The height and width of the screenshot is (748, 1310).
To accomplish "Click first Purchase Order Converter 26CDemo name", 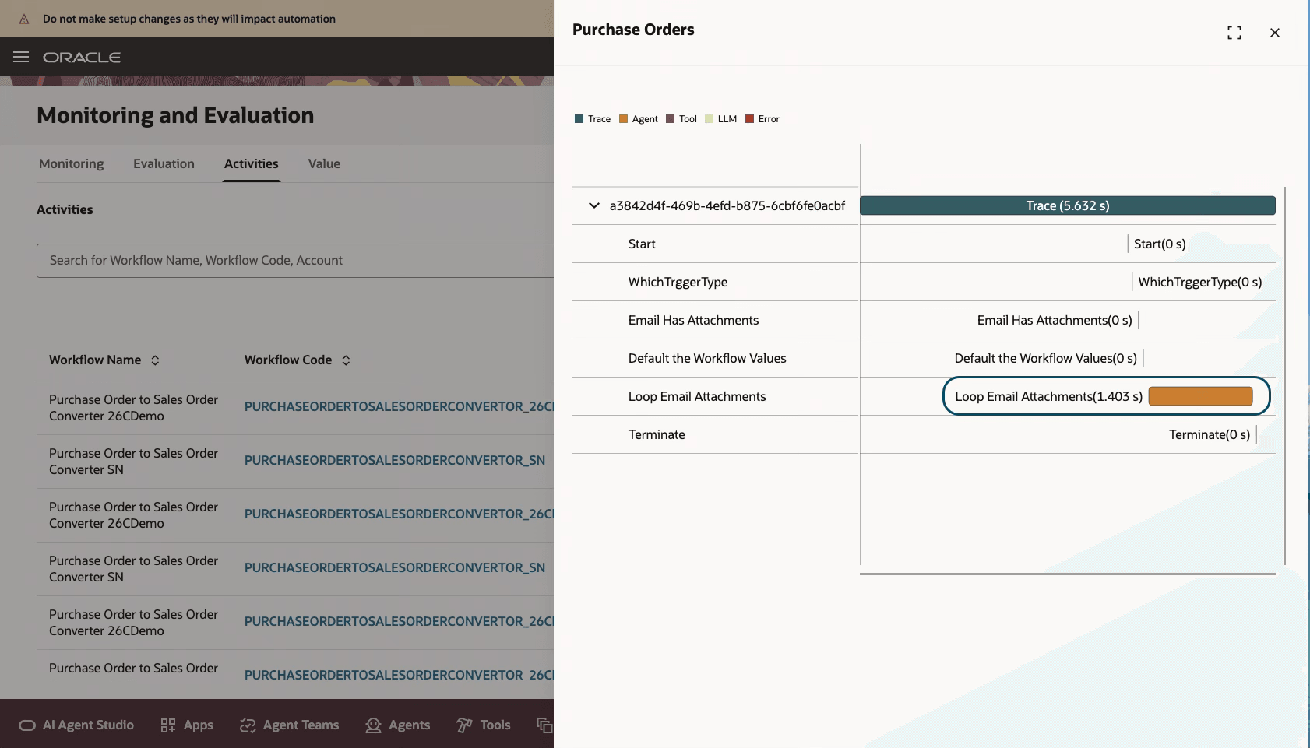I will 133,408.
